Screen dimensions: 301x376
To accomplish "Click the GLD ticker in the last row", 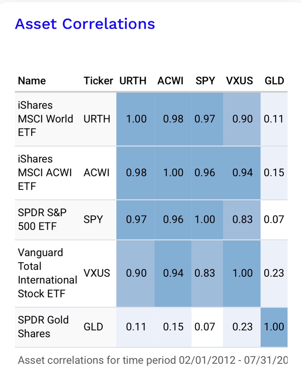I will (93, 327).
